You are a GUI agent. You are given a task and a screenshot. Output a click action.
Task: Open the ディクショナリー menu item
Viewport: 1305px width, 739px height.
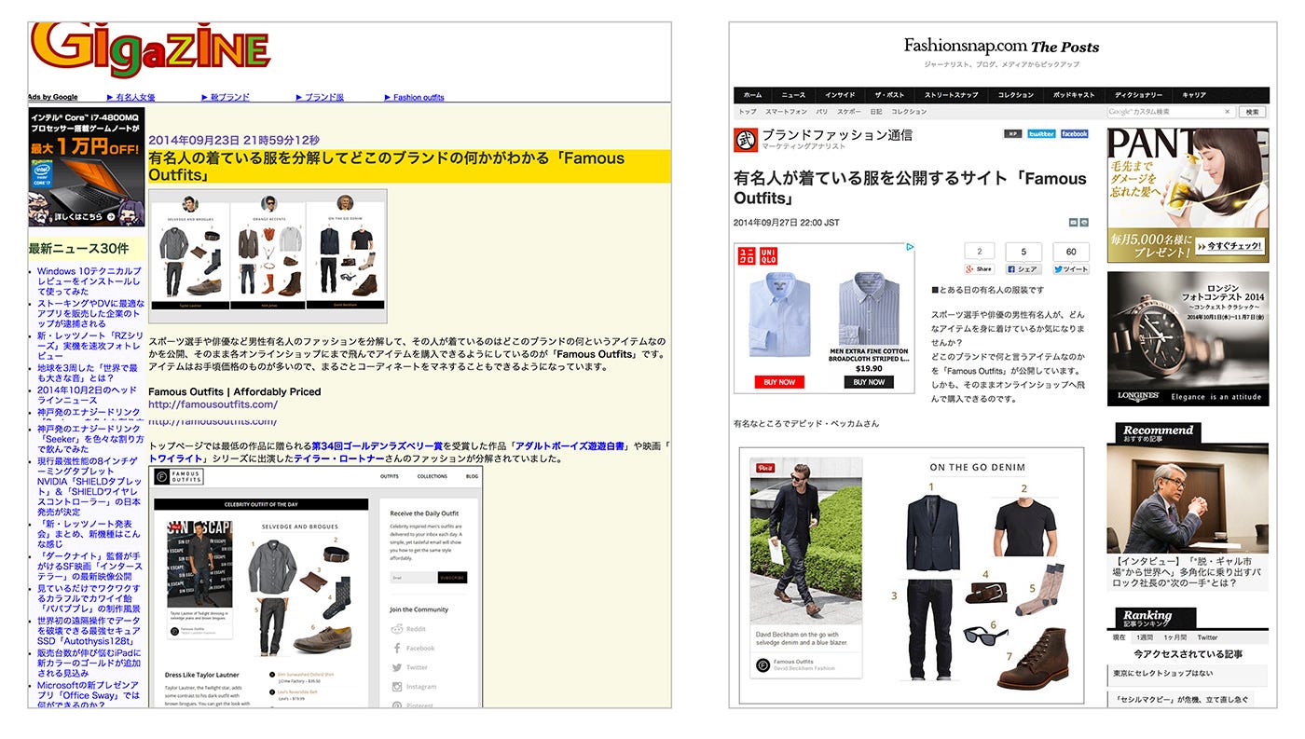coord(1139,95)
